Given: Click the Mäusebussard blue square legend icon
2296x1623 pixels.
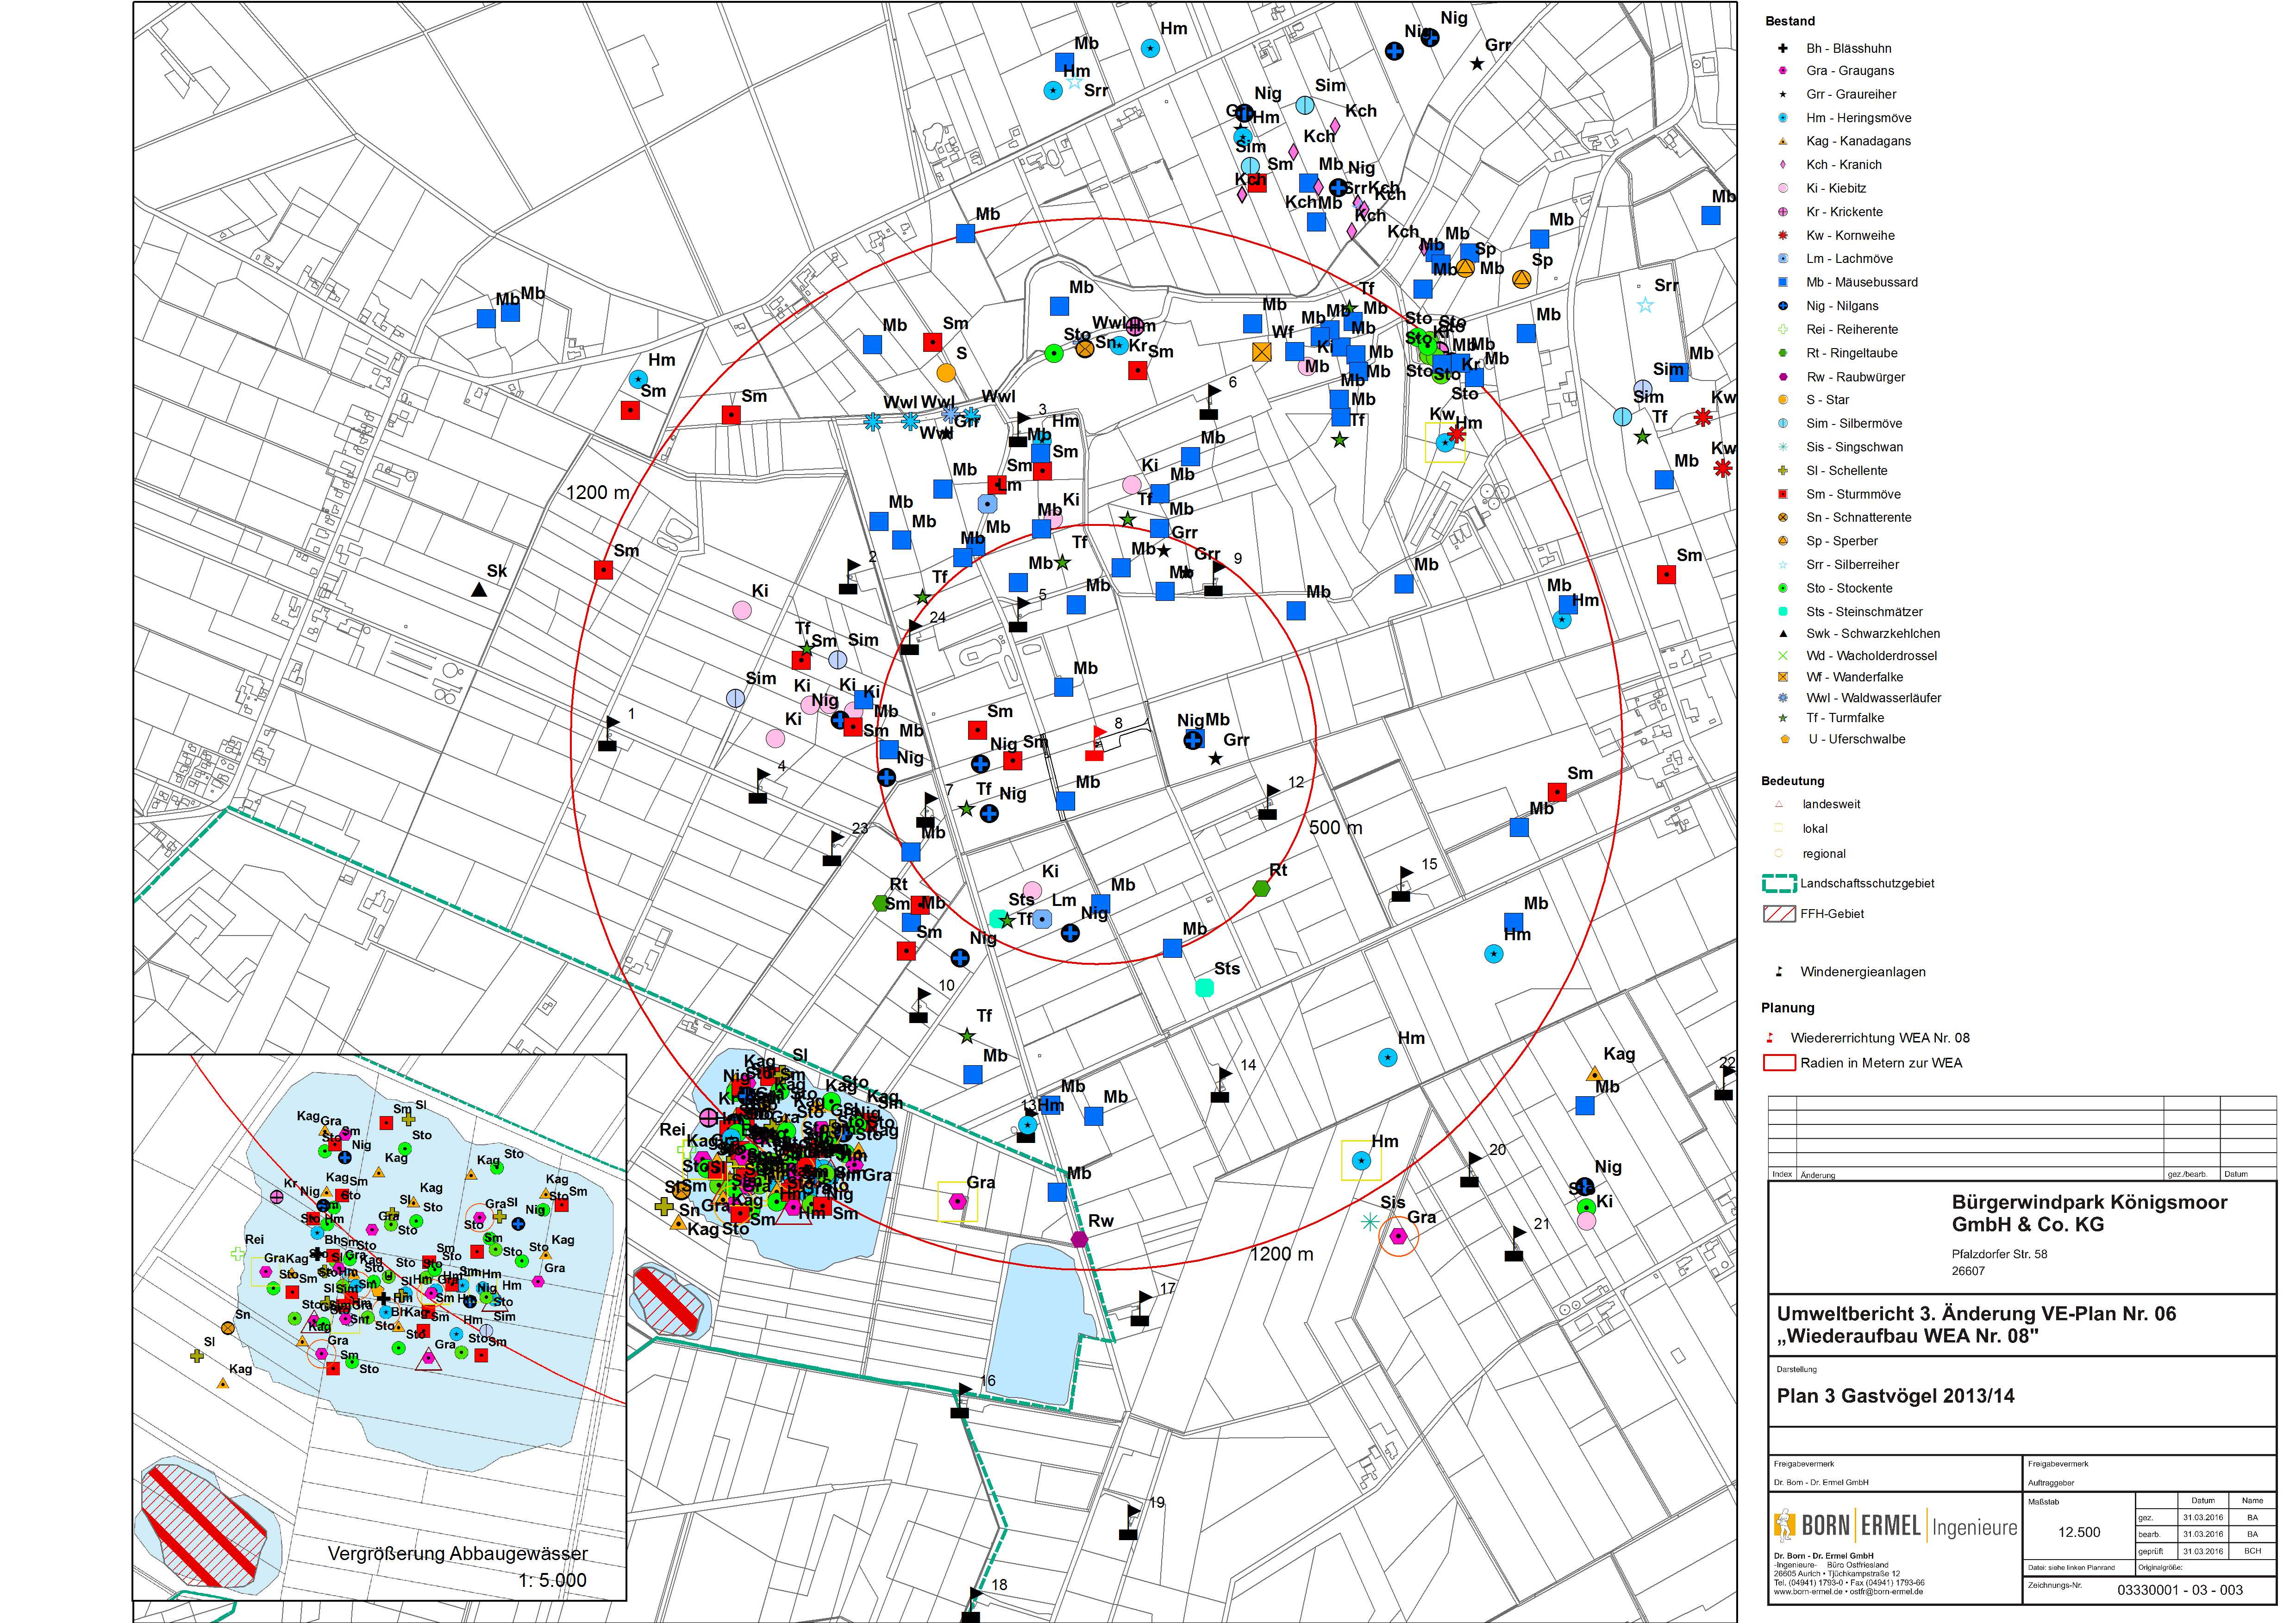Looking at the screenshot, I should (1782, 282).
